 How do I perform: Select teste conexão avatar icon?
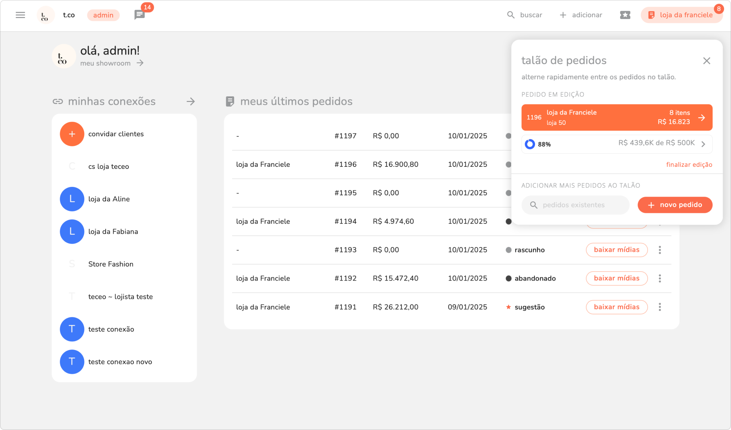pos(72,329)
